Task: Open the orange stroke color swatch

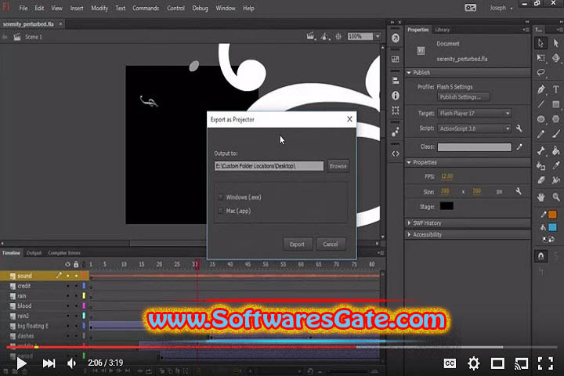Action: coord(552,215)
